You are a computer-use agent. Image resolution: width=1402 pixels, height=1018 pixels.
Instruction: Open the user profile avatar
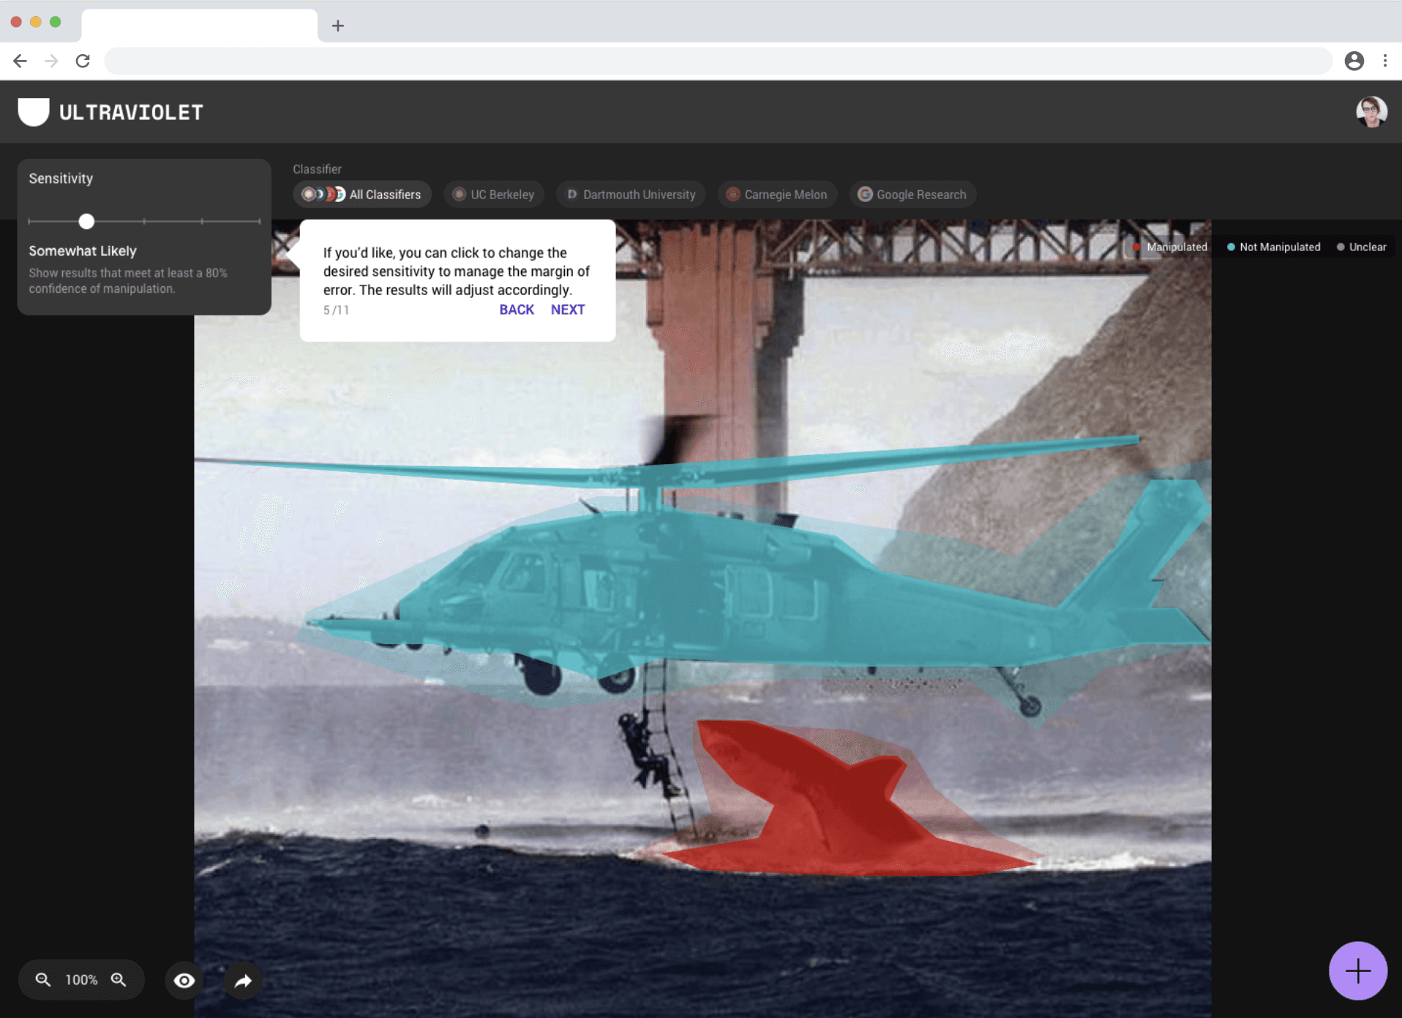tap(1371, 112)
